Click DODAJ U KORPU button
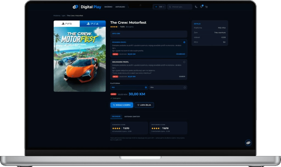Viewport: 281px width, 167px height. [122, 105]
